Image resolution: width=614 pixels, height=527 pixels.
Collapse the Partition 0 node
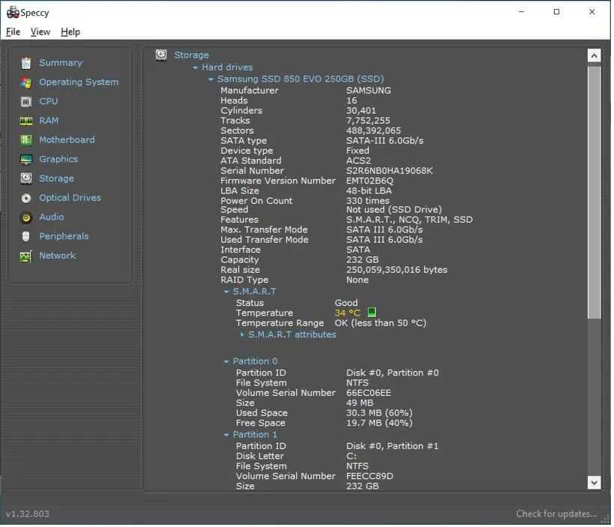click(x=226, y=361)
